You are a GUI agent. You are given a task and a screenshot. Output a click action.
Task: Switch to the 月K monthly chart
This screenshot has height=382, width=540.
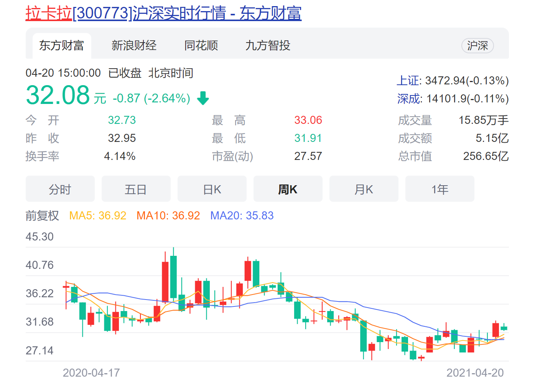point(364,189)
